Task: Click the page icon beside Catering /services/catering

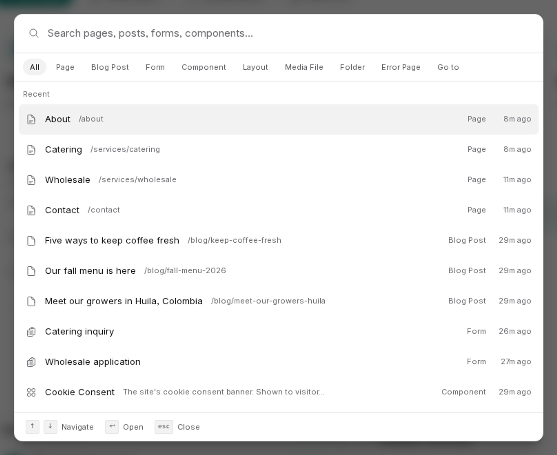Action: coord(31,150)
